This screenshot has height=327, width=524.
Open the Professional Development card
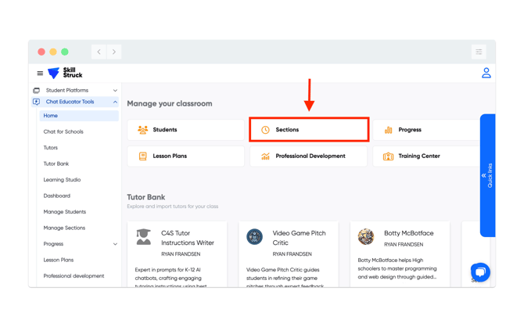[x=309, y=156]
